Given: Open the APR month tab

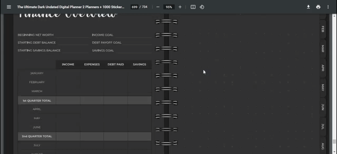Looking at the screenshot, I should click(323, 68).
